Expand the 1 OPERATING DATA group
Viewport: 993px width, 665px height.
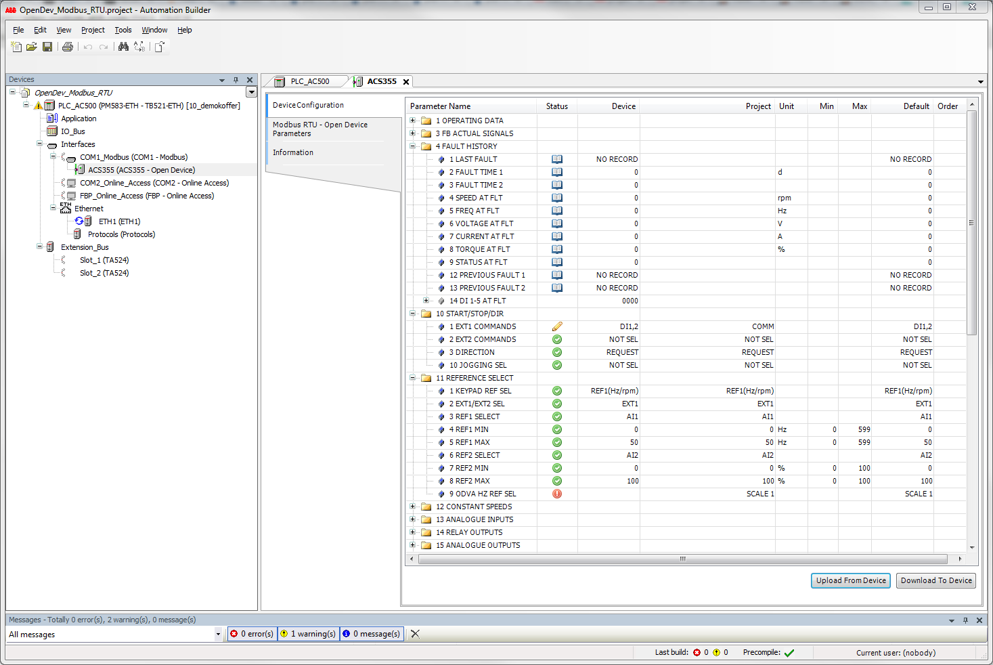[x=413, y=121]
